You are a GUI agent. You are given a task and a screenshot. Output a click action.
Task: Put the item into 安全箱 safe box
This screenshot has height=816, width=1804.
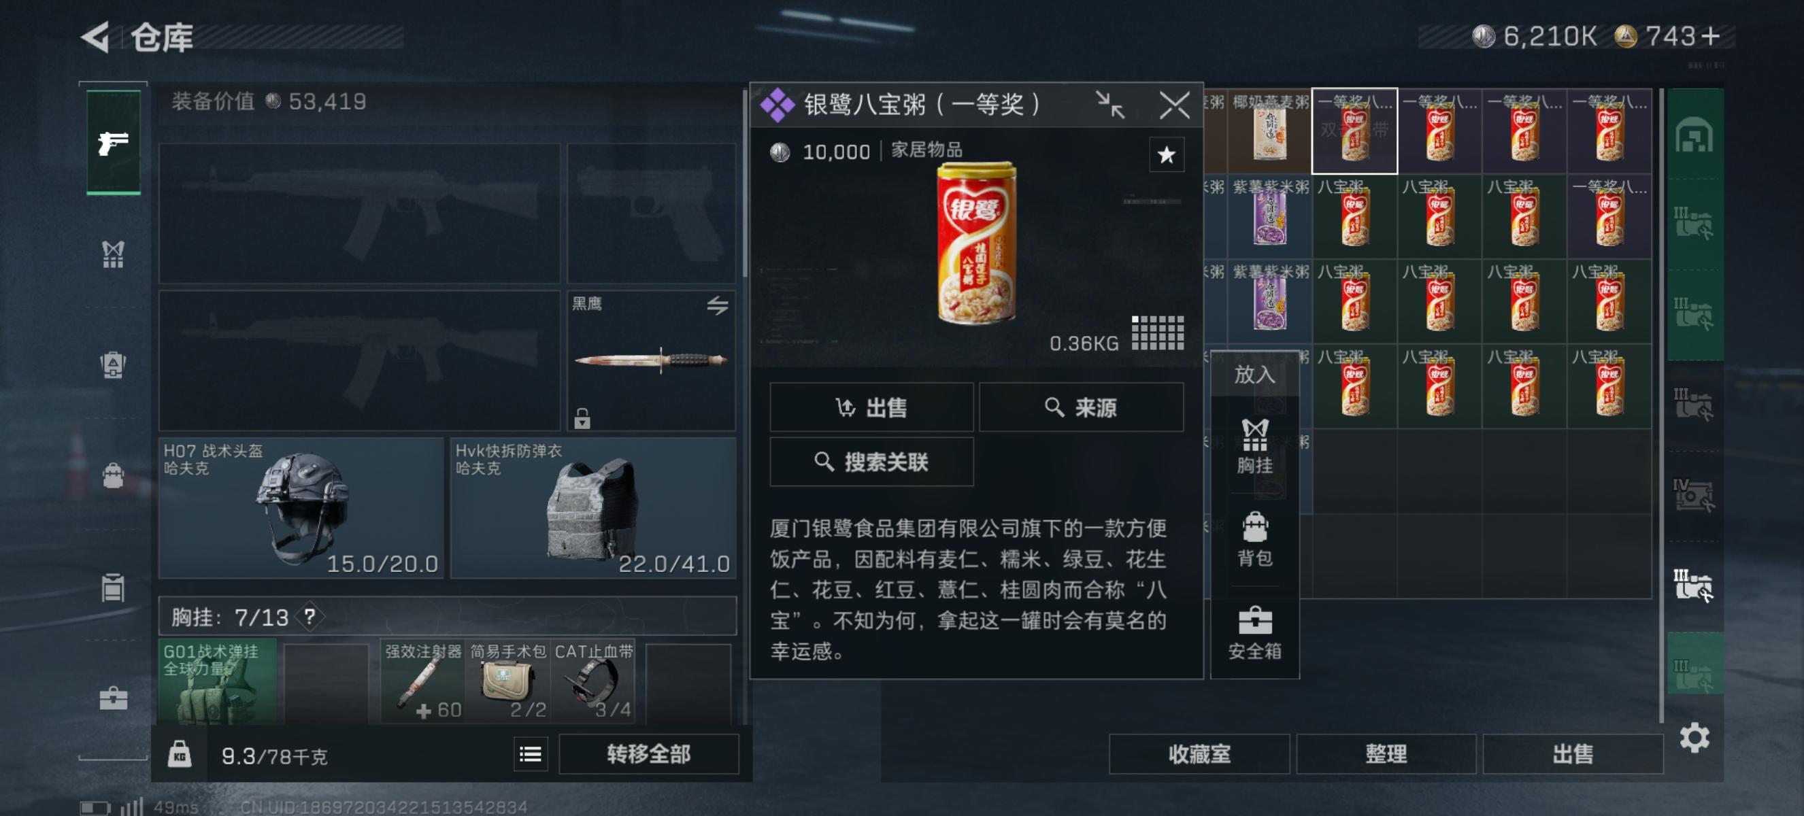[x=1254, y=633]
